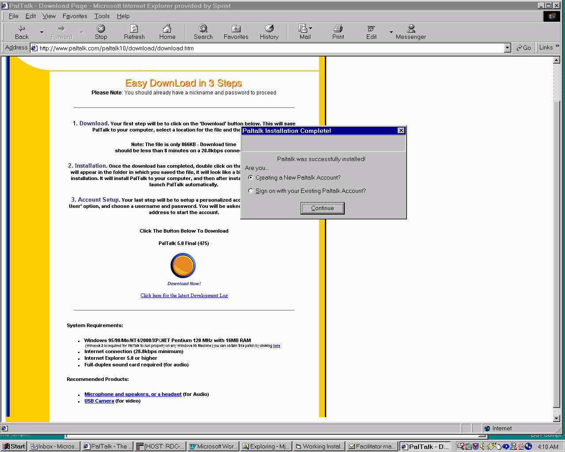Click the Windows flag throbber icon
Image resolution: width=565 pixels, height=452 pixels.
coord(552,16)
